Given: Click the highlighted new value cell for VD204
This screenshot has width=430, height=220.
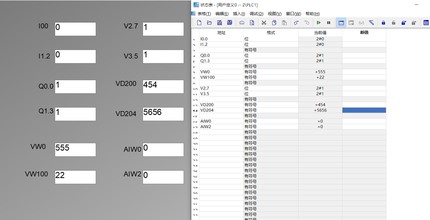Looking at the screenshot, I should [x=364, y=110].
